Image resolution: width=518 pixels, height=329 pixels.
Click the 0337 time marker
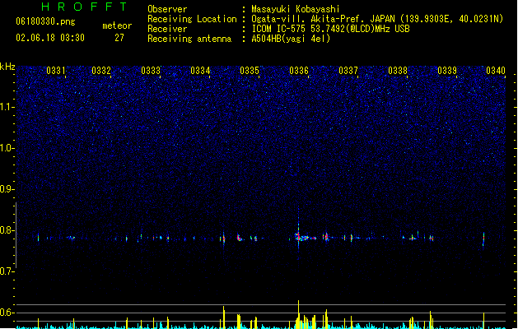tap(348, 71)
